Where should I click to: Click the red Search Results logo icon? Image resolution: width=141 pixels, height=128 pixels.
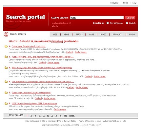[x=6, y=34]
